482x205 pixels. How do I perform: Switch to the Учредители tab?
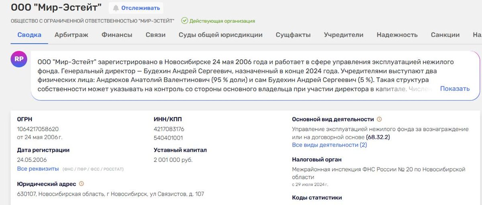(343, 35)
